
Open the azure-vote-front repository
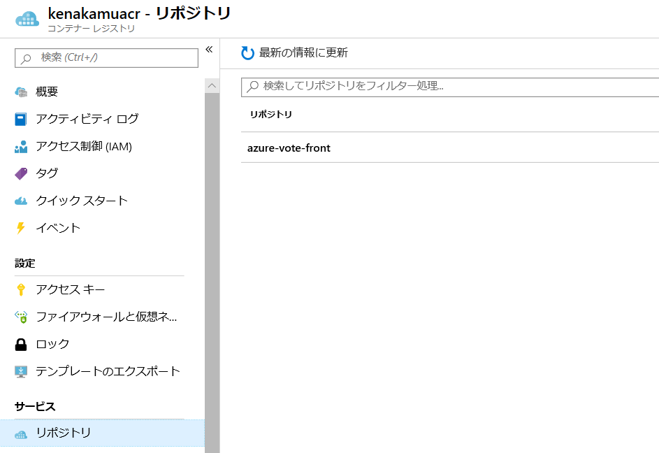(x=289, y=148)
